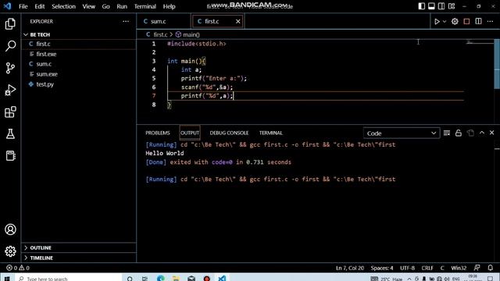Select configuration Win32 in status bar

pyautogui.click(x=459, y=268)
